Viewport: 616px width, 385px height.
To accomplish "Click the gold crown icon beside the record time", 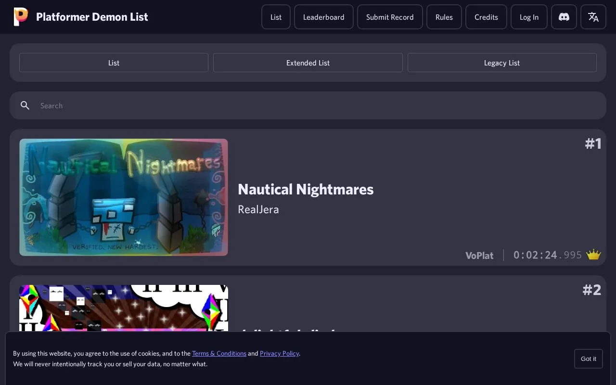I will [593, 255].
